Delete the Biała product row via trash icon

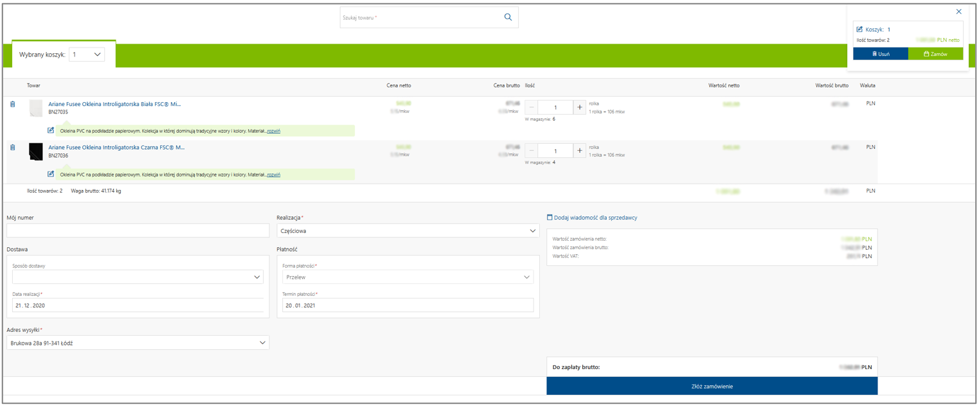point(13,104)
